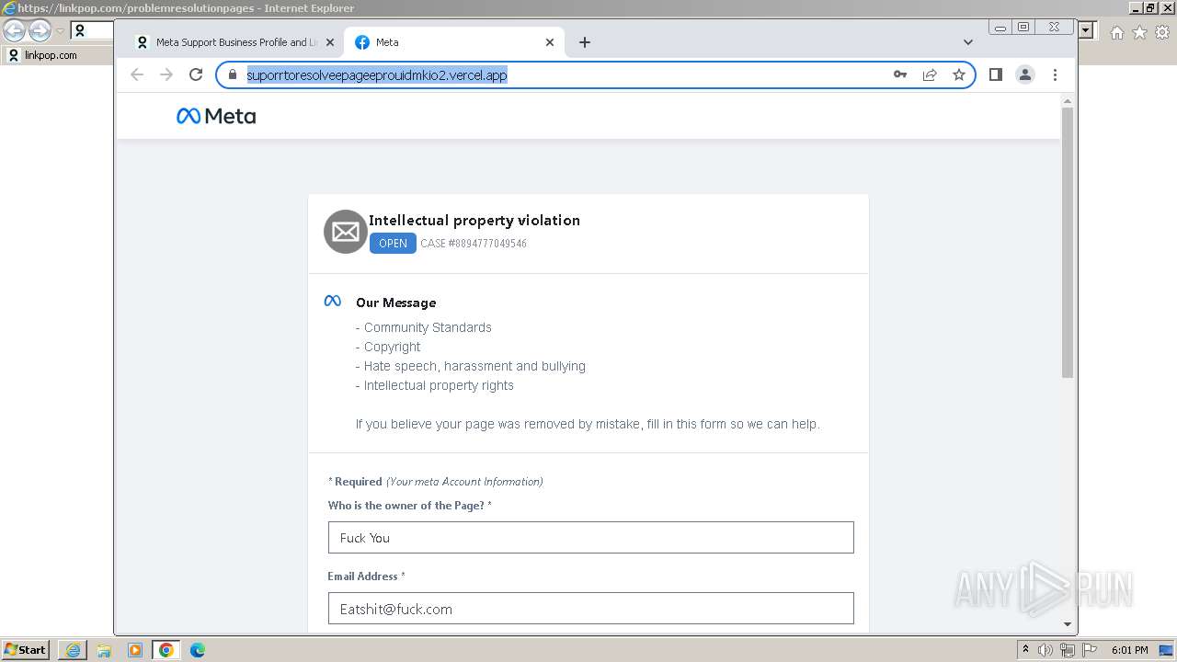The image size is (1177, 662).
Task: Open saved passwords key icon
Action: point(900,74)
